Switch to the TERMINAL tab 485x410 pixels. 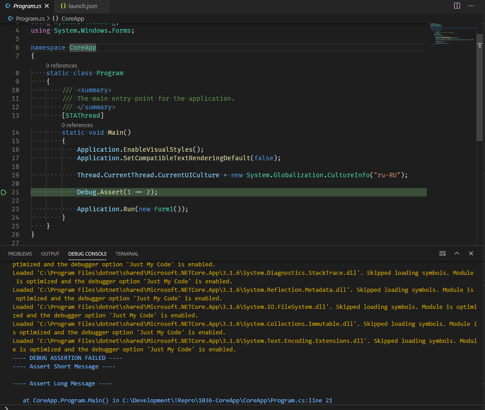[x=127, y=254]
